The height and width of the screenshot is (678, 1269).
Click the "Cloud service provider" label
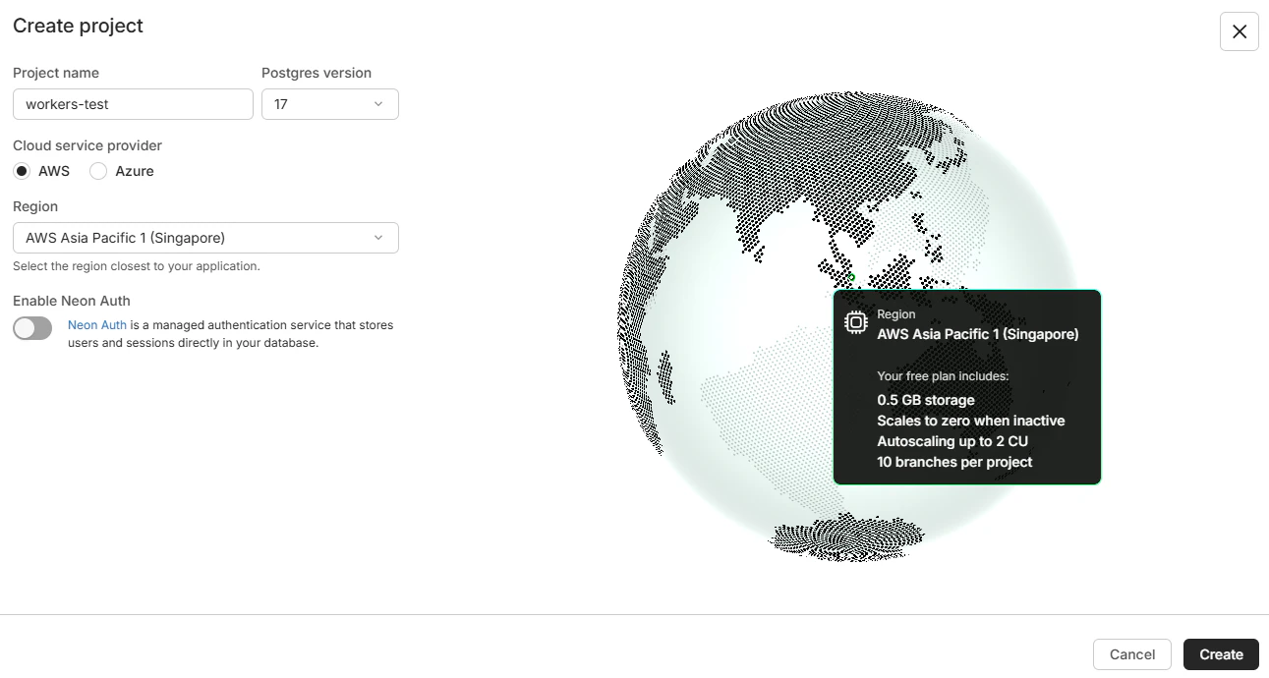pos(87,145)
